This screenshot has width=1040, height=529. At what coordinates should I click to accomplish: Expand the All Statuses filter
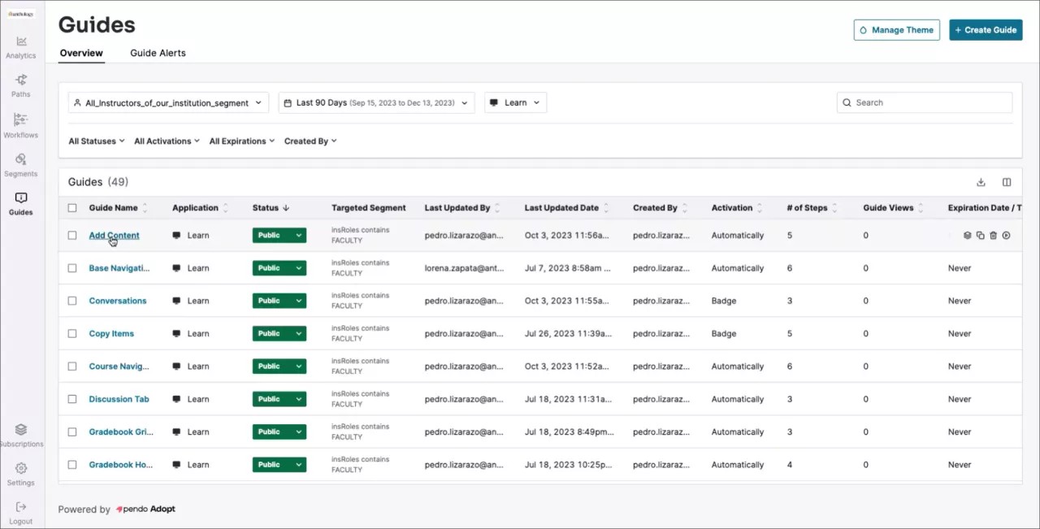coord(96,141)
